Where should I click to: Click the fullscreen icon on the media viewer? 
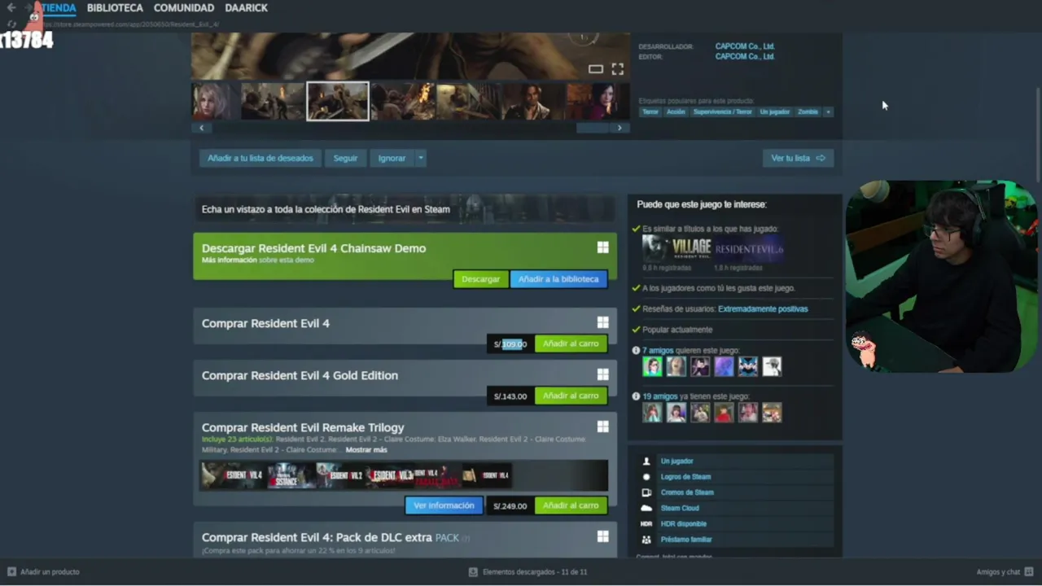point(618,69)
